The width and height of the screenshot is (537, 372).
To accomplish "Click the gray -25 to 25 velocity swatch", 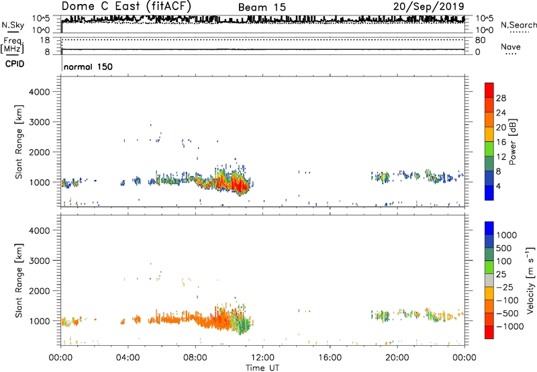I will pyautogui.click(x=489, y=280).
